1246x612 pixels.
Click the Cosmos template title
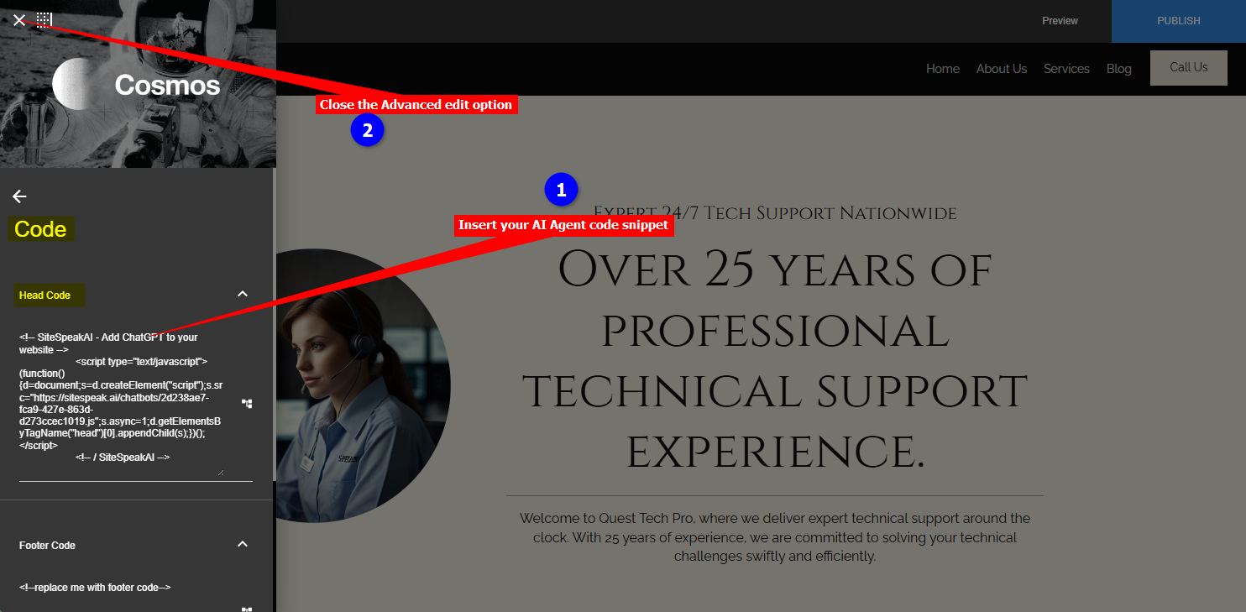click(x=167, y=84)
